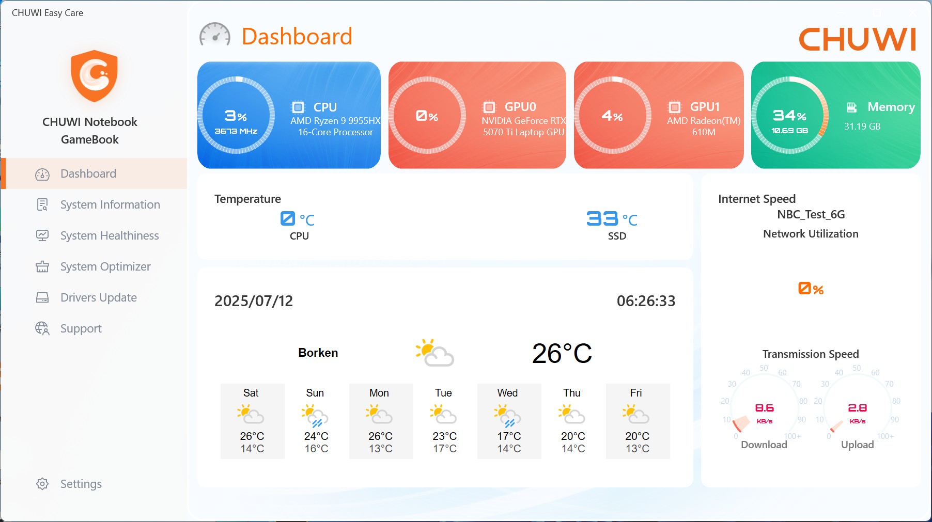Click the 8.6 KB/s download value
The height and width of the screenshot is (522, 932).
tap(765, 413)
